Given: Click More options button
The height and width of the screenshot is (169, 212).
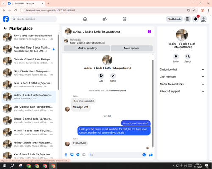Looking at the screenshot, I should point(131,48).
